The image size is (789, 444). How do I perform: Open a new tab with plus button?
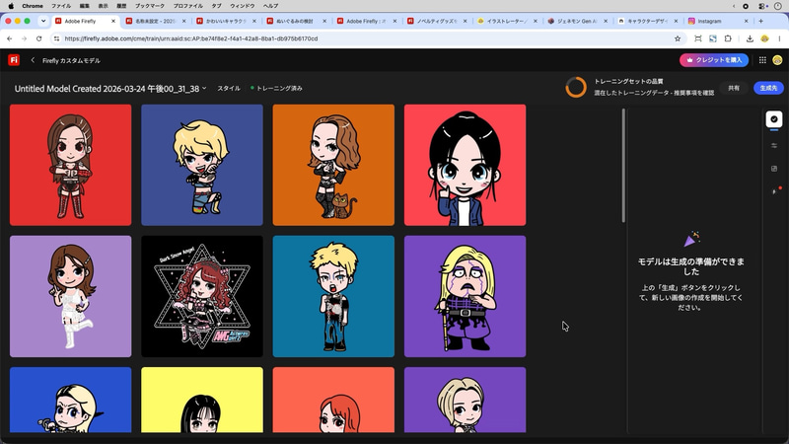(x=760, y=21)
